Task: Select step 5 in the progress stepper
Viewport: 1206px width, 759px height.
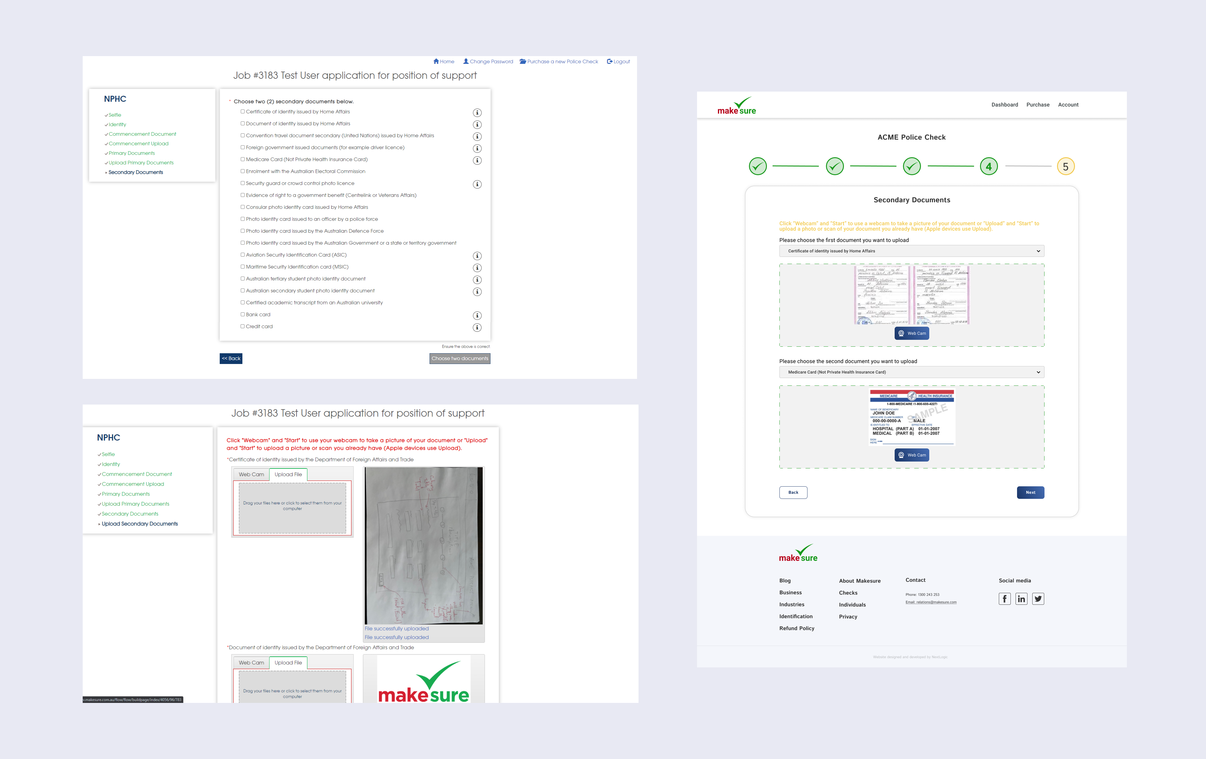Action: 1065,166
